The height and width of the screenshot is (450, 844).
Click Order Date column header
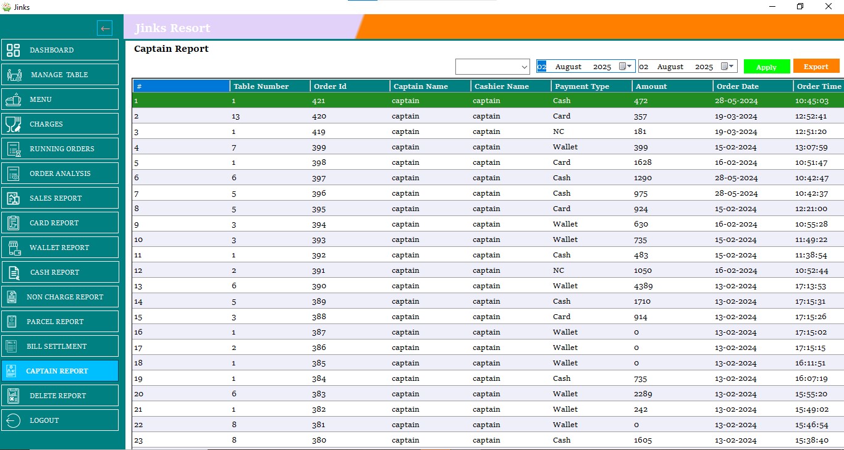coord(753,86)
